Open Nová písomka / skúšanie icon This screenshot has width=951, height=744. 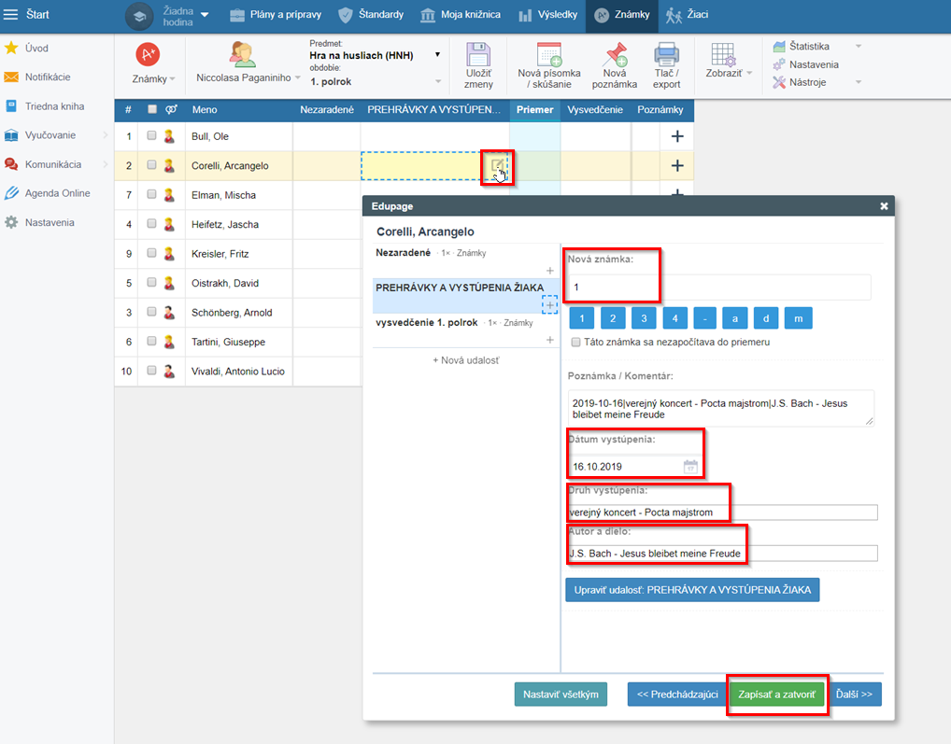[x=549, y=54]
